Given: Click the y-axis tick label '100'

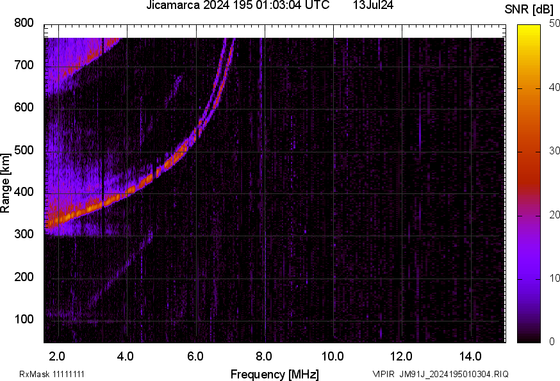Looking at the screenshot, I should (24, 319).
